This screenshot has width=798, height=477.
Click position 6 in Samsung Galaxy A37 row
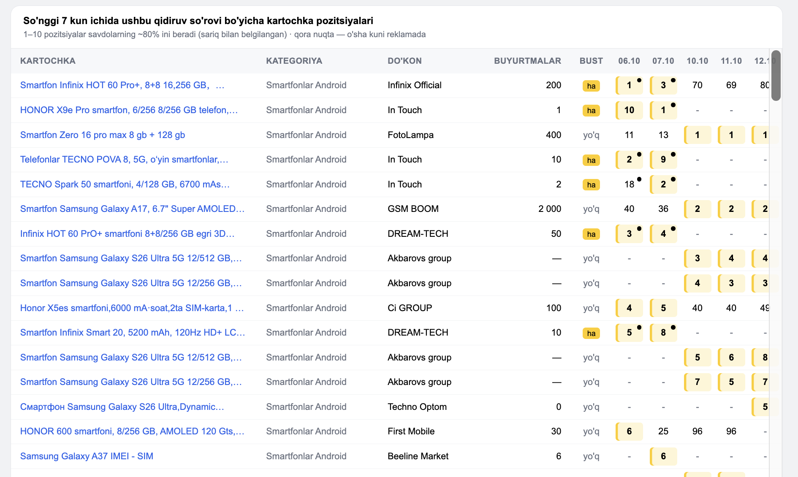coord(663,456)
